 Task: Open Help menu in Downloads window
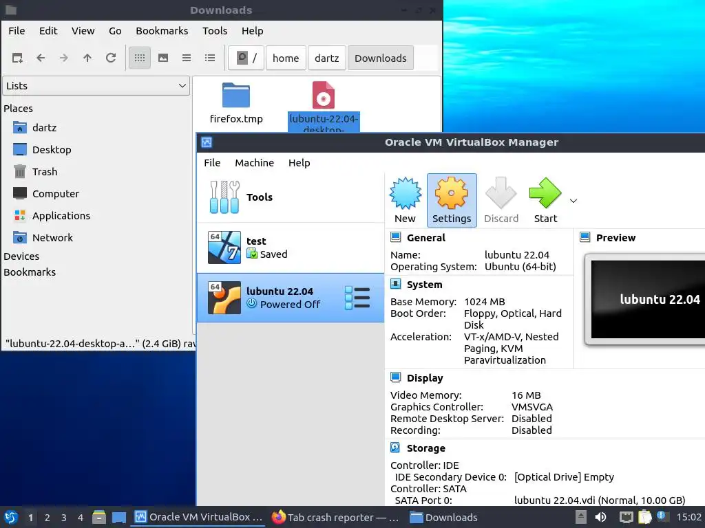click(252, 30)
